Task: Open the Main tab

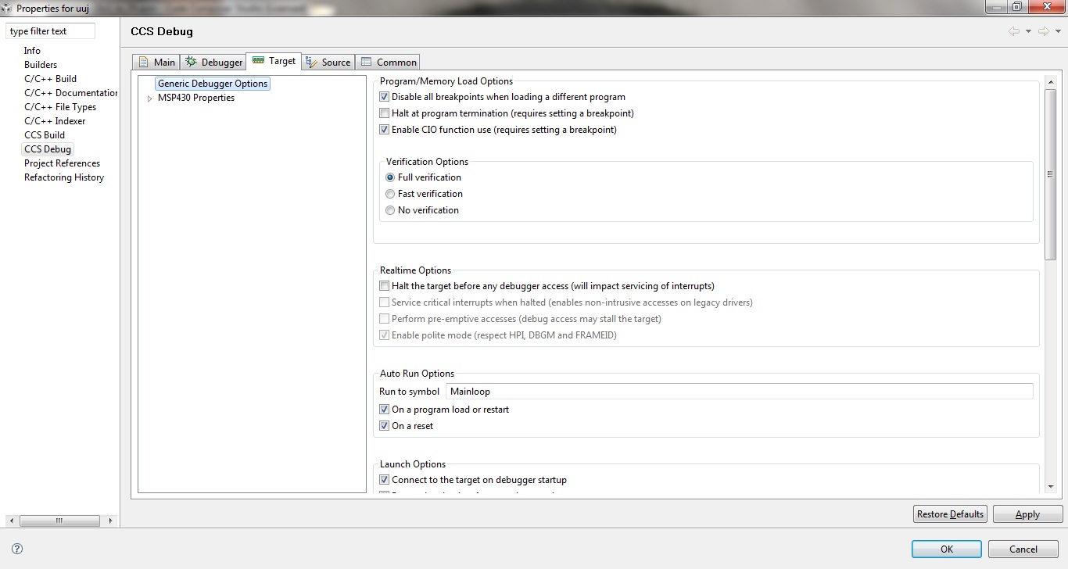Action: click(156, 62)
